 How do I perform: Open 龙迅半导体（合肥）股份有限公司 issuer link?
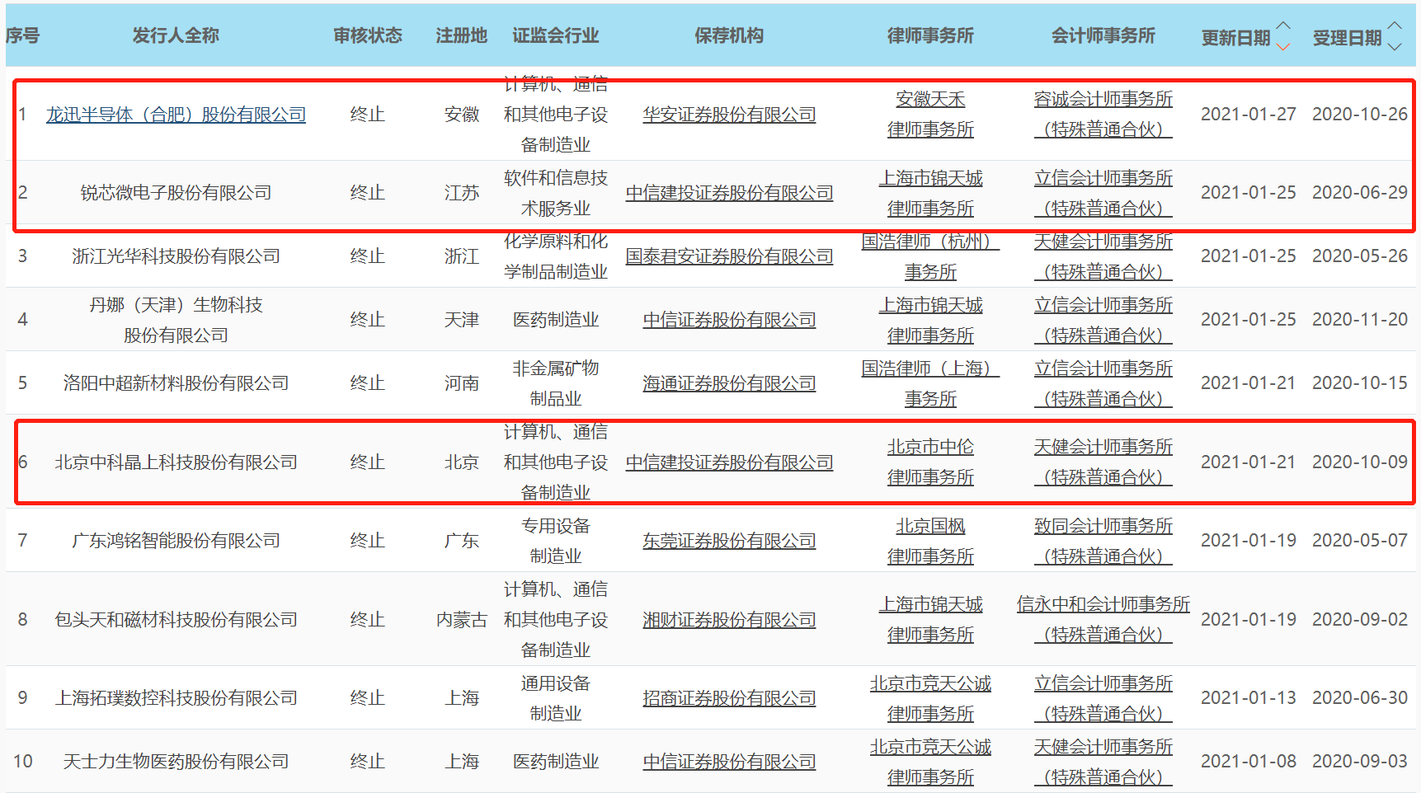[176, 115]
